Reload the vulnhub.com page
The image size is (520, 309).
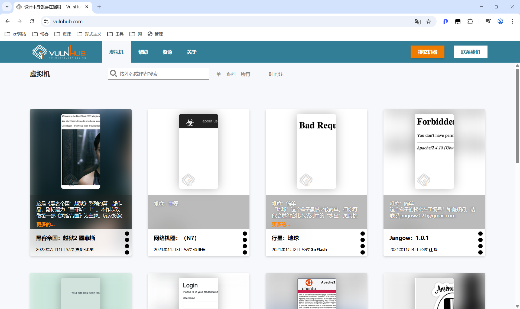(x=32, y=21)
